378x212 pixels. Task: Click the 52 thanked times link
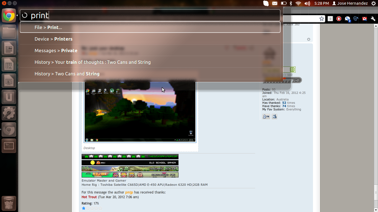coord(284,103)
